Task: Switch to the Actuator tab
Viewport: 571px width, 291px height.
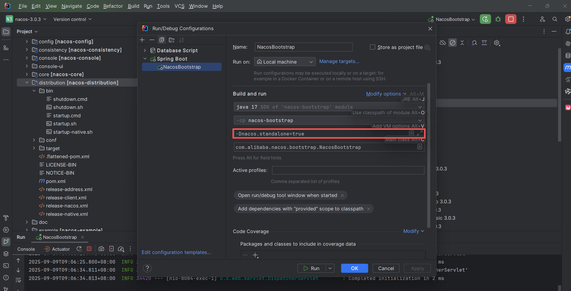Action: tap(57, 249)
